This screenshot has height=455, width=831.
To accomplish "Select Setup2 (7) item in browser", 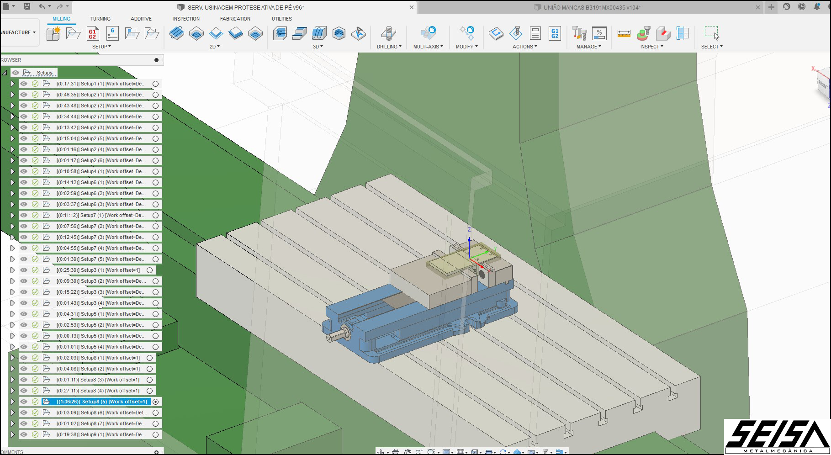I will click(x=101, y=116).
